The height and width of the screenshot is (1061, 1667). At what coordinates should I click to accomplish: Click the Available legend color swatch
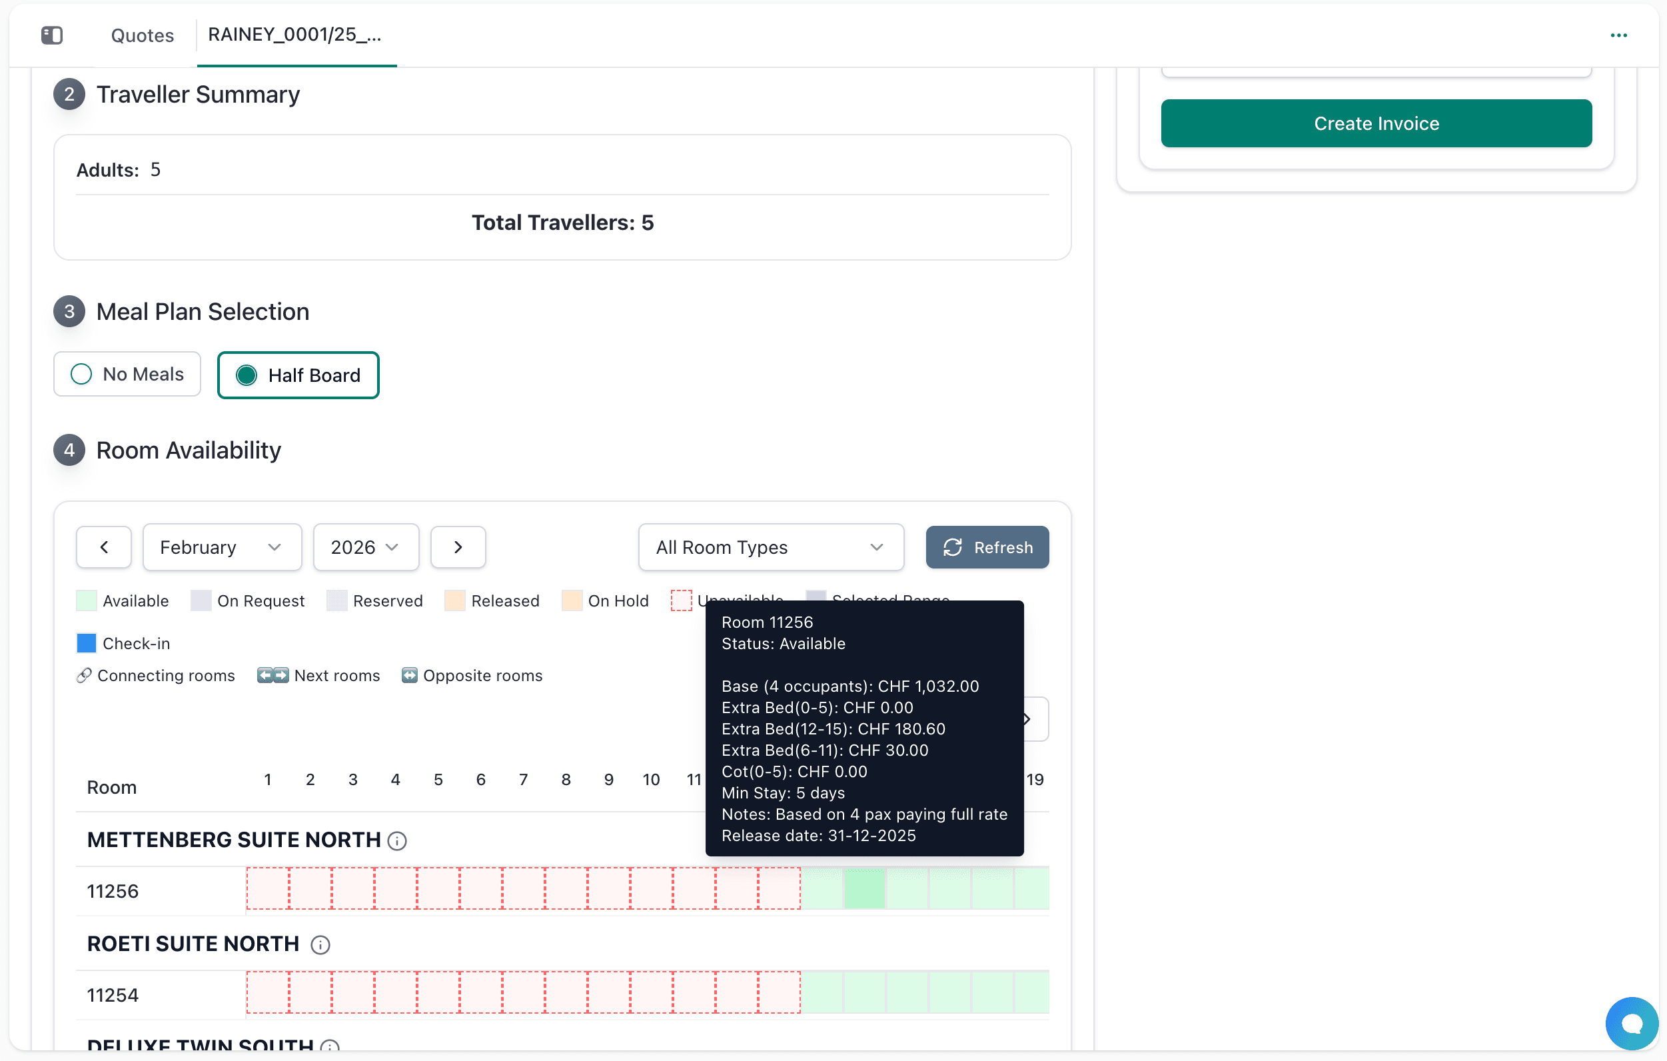pyautogui.click(x=87, y=600)
